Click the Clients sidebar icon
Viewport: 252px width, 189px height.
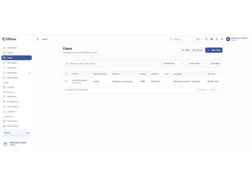(x=5, y=53)
